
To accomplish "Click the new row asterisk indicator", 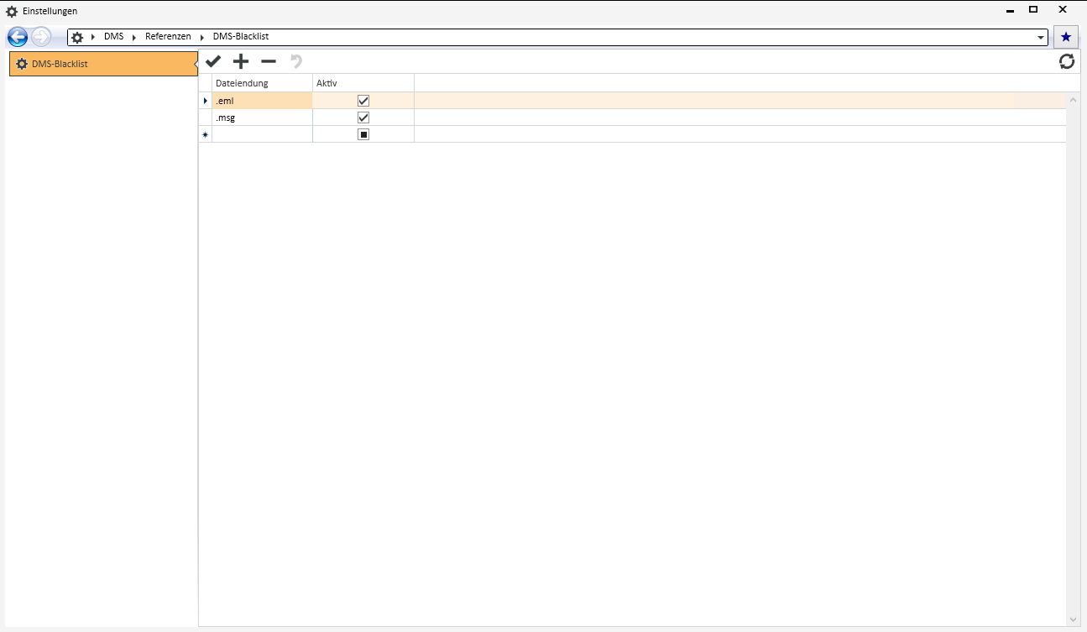I will [x=205, y=134].
